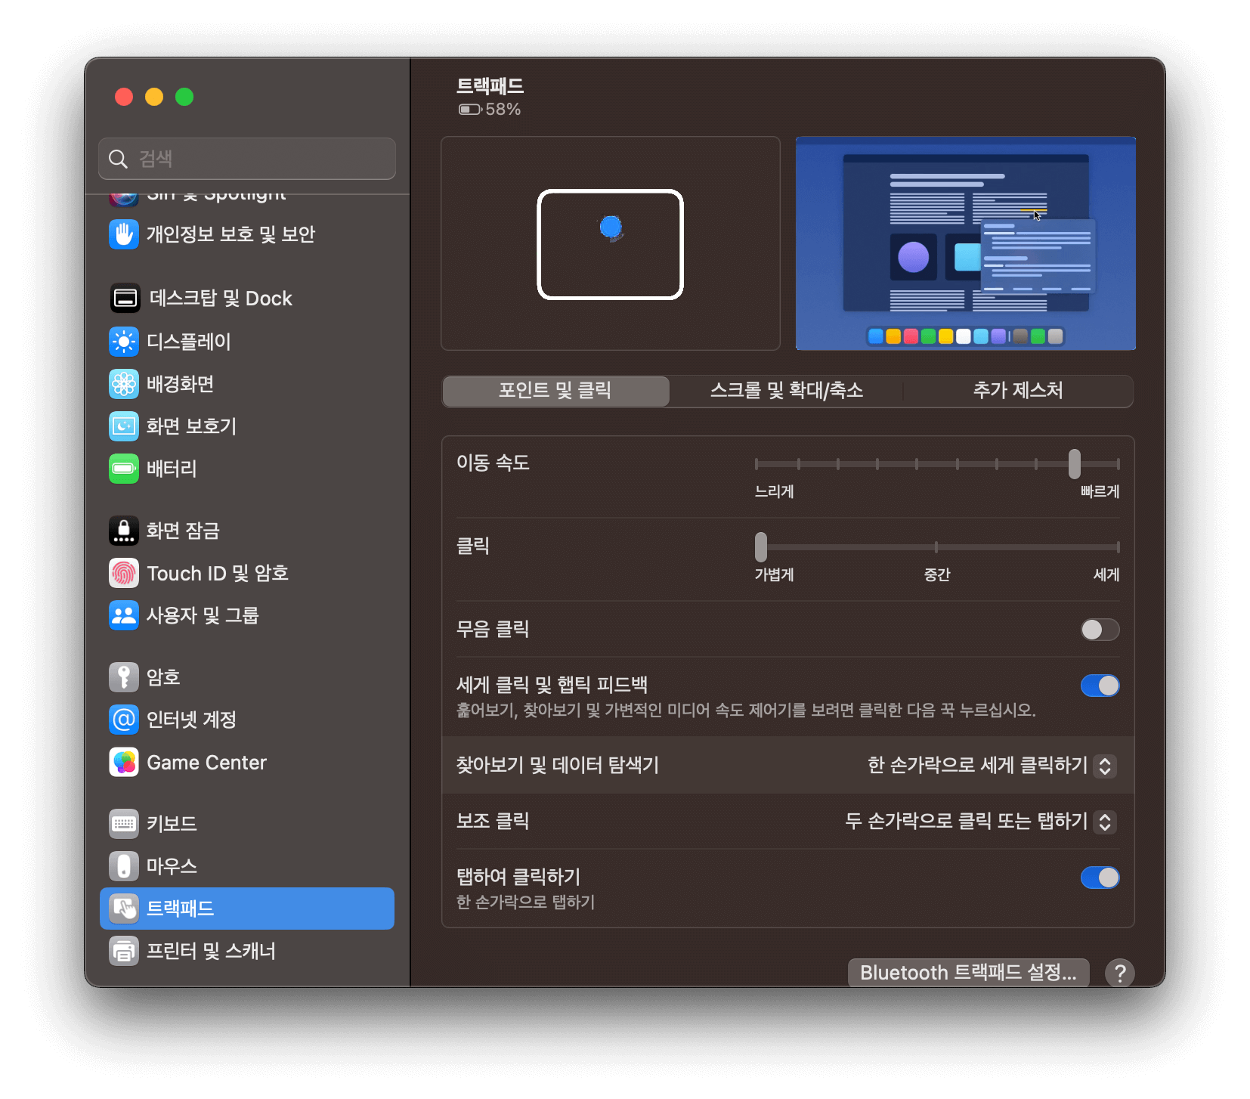Viewport: 1250px width, 1099px height.
Task: Switch to 스크롤 및 확대/축소 tab
Action: point(786,392)
